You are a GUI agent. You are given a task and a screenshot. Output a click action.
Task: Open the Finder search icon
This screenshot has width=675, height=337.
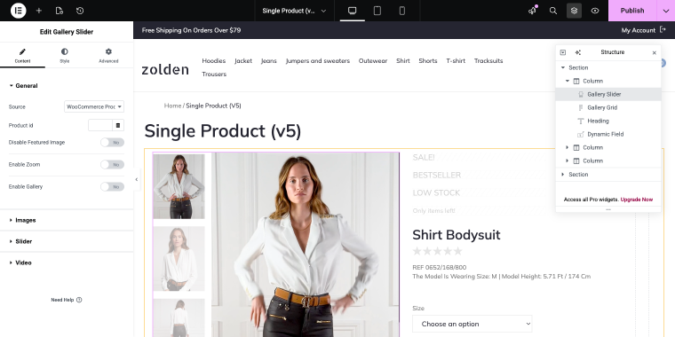553,11
